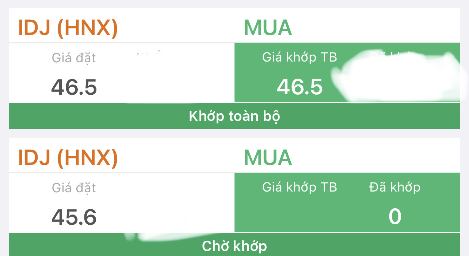Screen dimensions: 469x256
Task: Tap the dark 46.5 order price value
Action: (x=74, y=88)
